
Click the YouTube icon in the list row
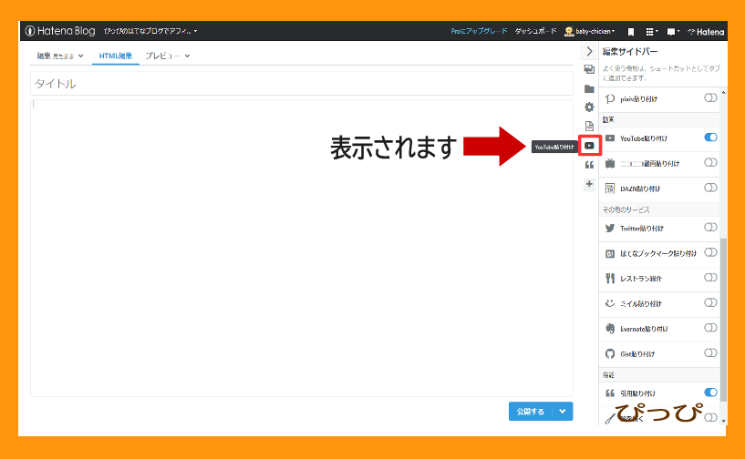pos(610,138)
